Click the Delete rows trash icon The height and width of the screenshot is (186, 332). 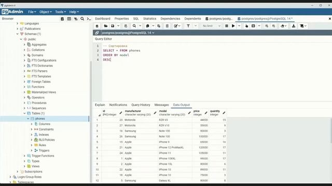point(167,26)
